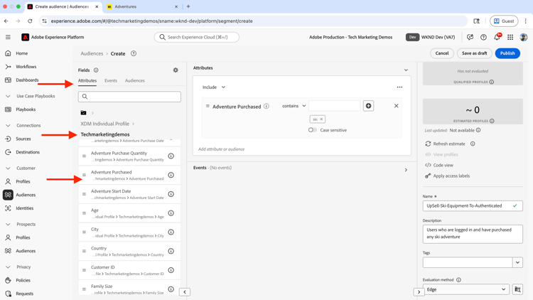Collapse the Connections nav group
This screenshot has height=300, width=533.
click(x=8, y=126)
